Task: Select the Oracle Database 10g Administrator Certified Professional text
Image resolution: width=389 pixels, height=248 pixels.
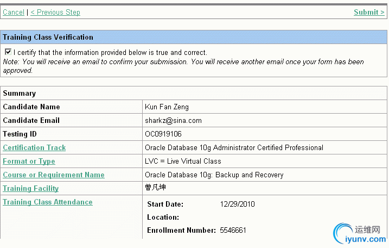Action: (x=234, y=148)
